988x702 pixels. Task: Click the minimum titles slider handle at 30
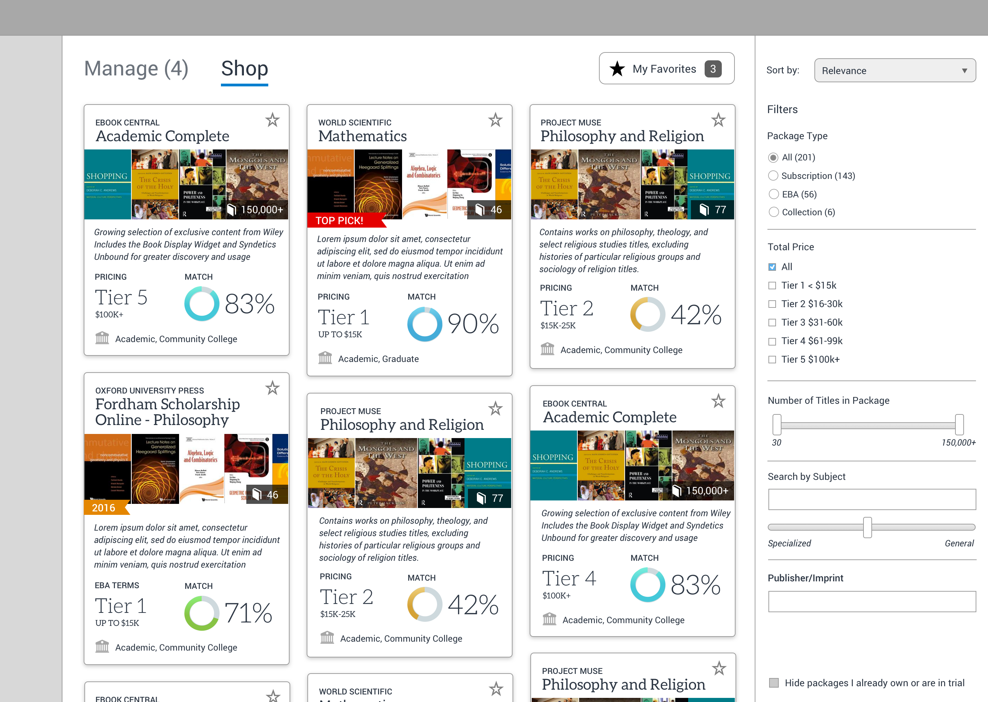pyautogui.click(x=777, y=424)
